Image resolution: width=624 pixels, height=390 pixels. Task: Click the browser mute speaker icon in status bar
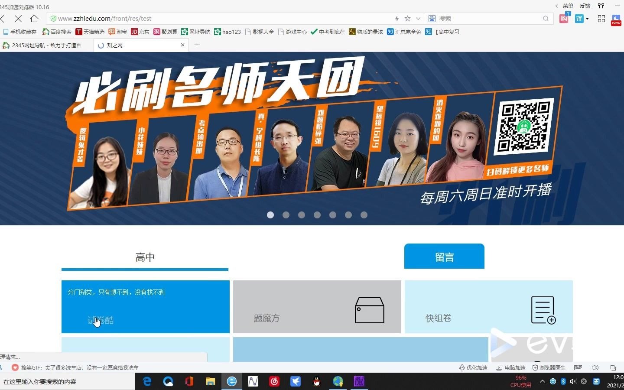click(595, 367)
